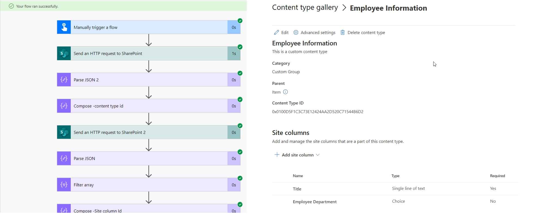Click the Filter array step icon

(x=64, y=185)
